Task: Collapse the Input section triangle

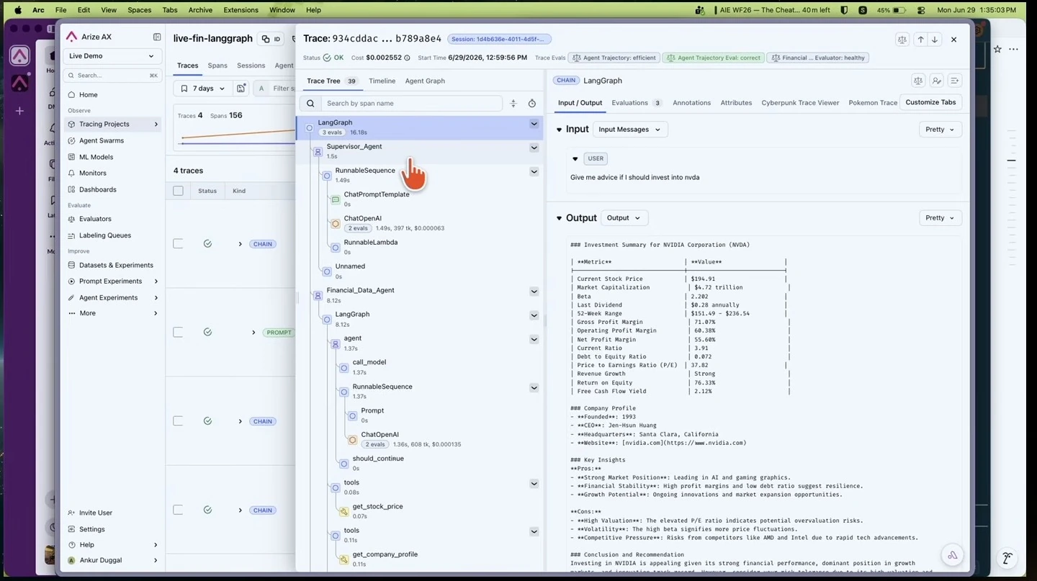Action: click(x=559, y=130)
